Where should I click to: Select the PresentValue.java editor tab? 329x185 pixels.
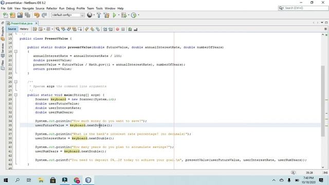pos(22,23)
